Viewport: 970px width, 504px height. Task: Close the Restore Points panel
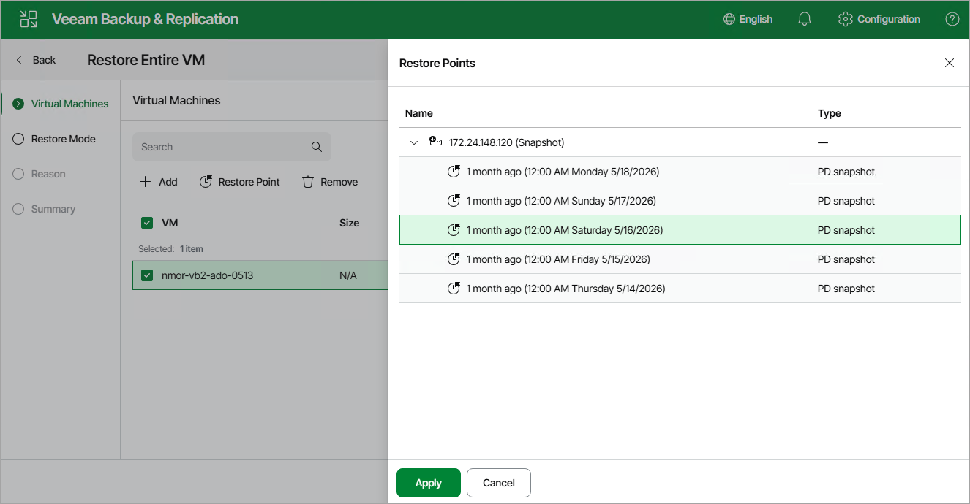pos(950,63)
